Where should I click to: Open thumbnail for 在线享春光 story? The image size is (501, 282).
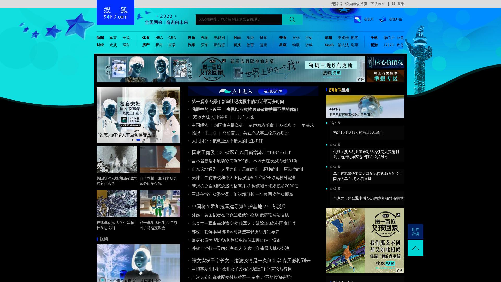coord(117,203)
